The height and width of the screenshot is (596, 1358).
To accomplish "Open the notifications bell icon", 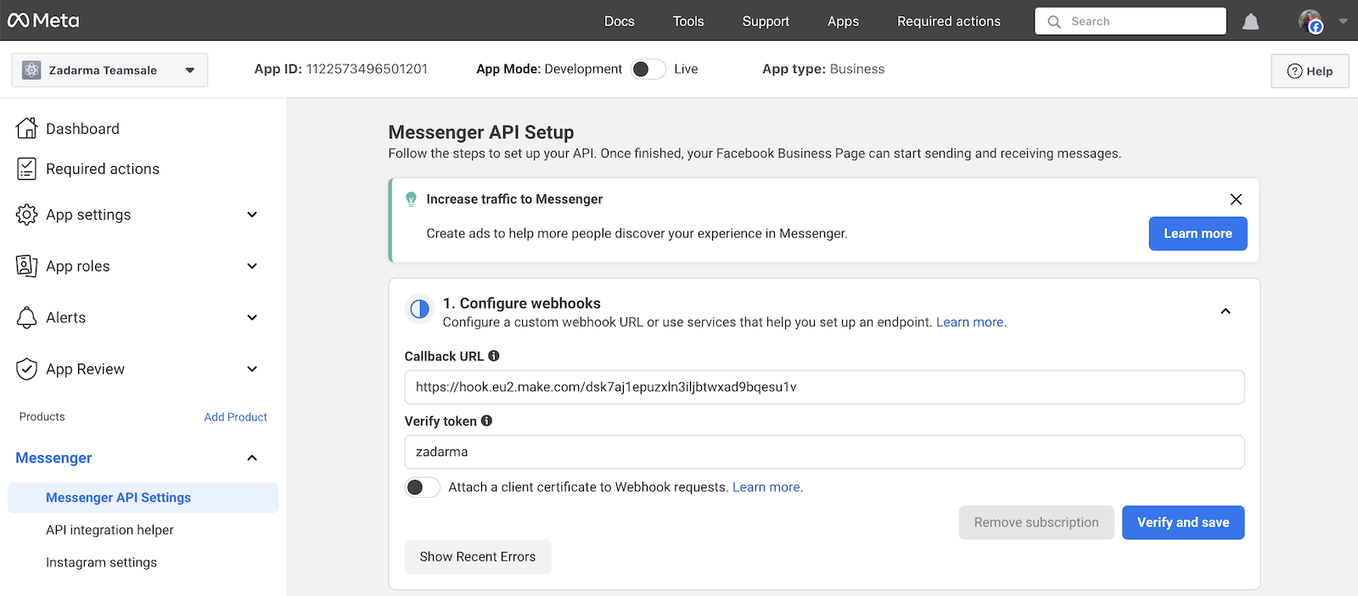I will 1250,21.
